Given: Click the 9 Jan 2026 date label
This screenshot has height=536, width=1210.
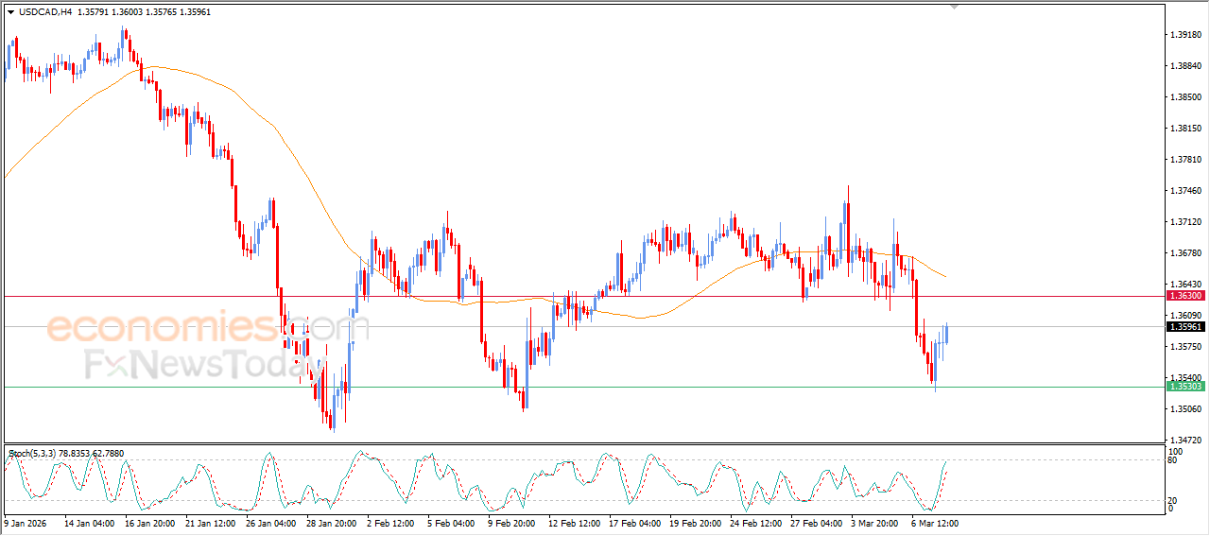Looking at the screenshot, I should [25, 522].
